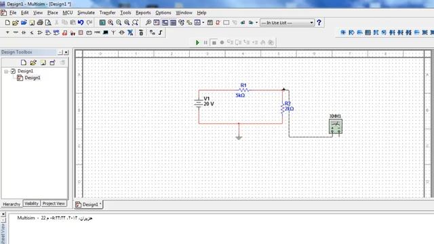The width and height of the screenshot is (434, 244).
Task: Place a Transistor component
Action: coord(32,33)
